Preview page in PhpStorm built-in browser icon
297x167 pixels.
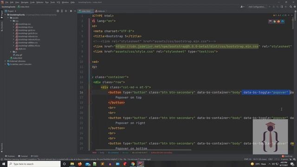pyautogui.click(x=270, y=21)
